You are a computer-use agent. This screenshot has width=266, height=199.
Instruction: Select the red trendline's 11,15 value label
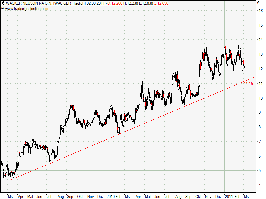click(x=248, y=84)
